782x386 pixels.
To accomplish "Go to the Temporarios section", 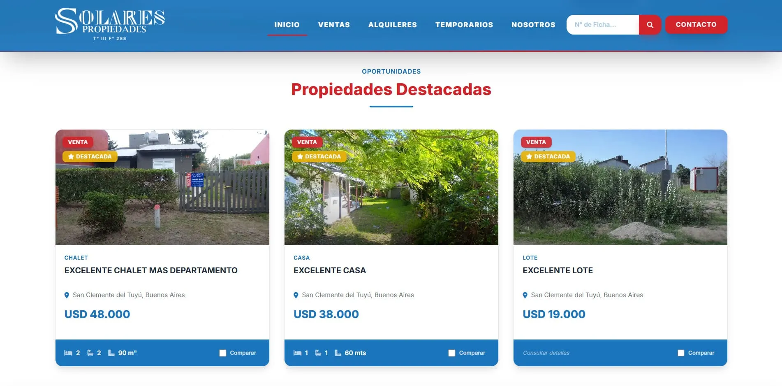I will [x=464, y=25].
